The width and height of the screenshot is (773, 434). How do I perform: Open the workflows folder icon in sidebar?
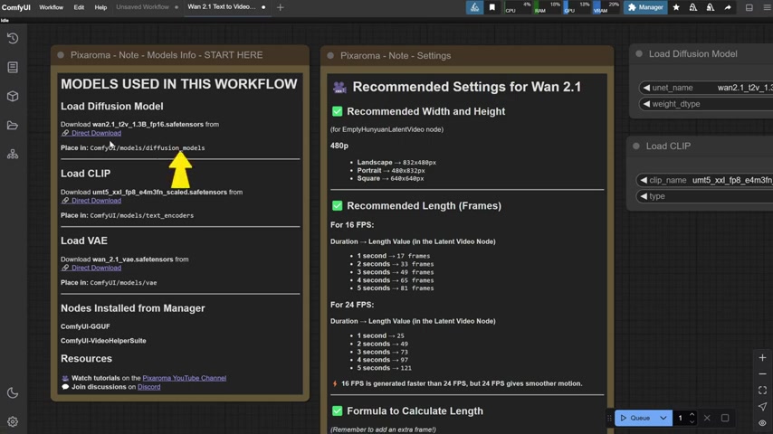(x=13, y=126)
